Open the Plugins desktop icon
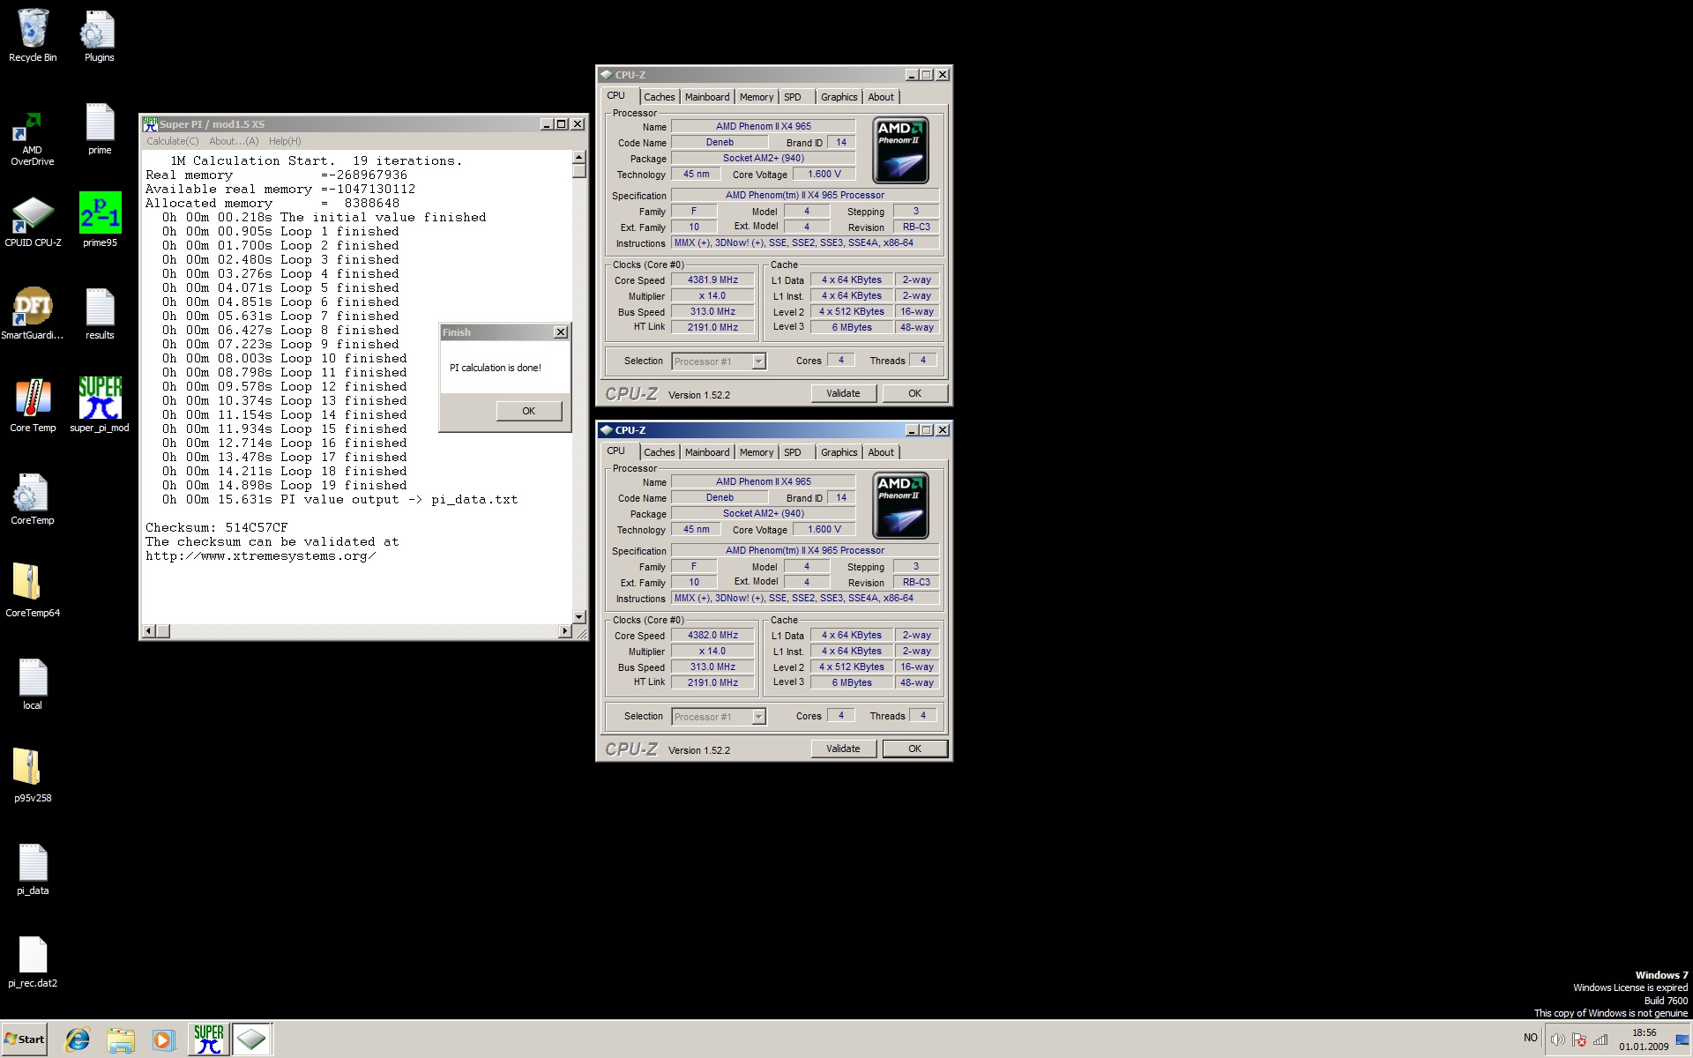 point(99,35)
